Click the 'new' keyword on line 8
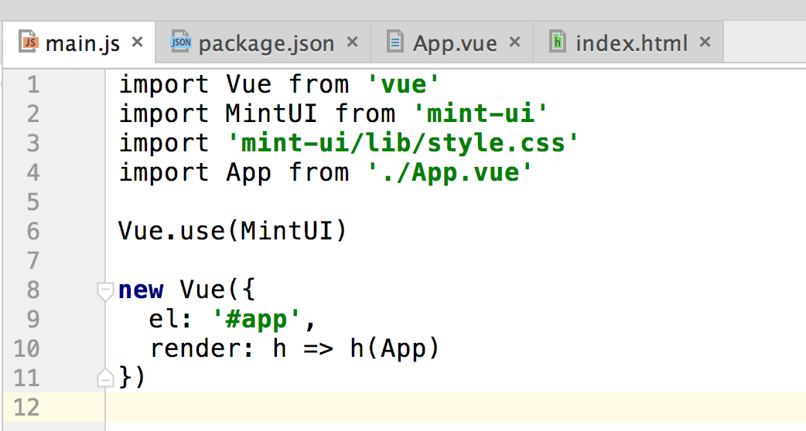The image size is (806, 431). click(x=141, y=290)
